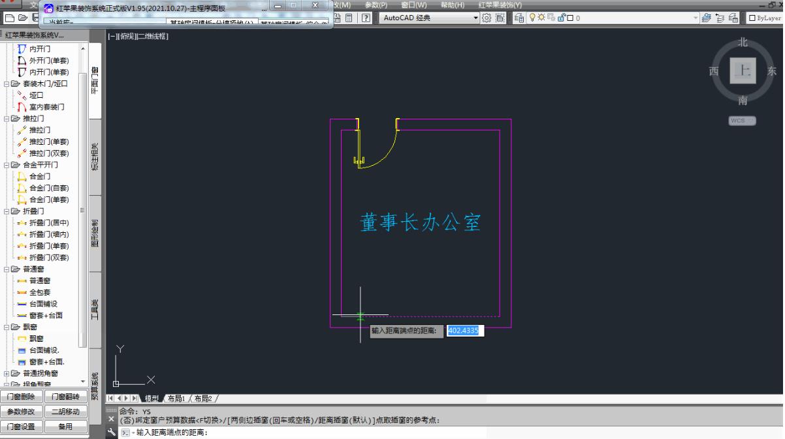Screen dimensions: 785x439
Task: Click the calculator icon in toolbar
Action: click(x=349, y=18)
